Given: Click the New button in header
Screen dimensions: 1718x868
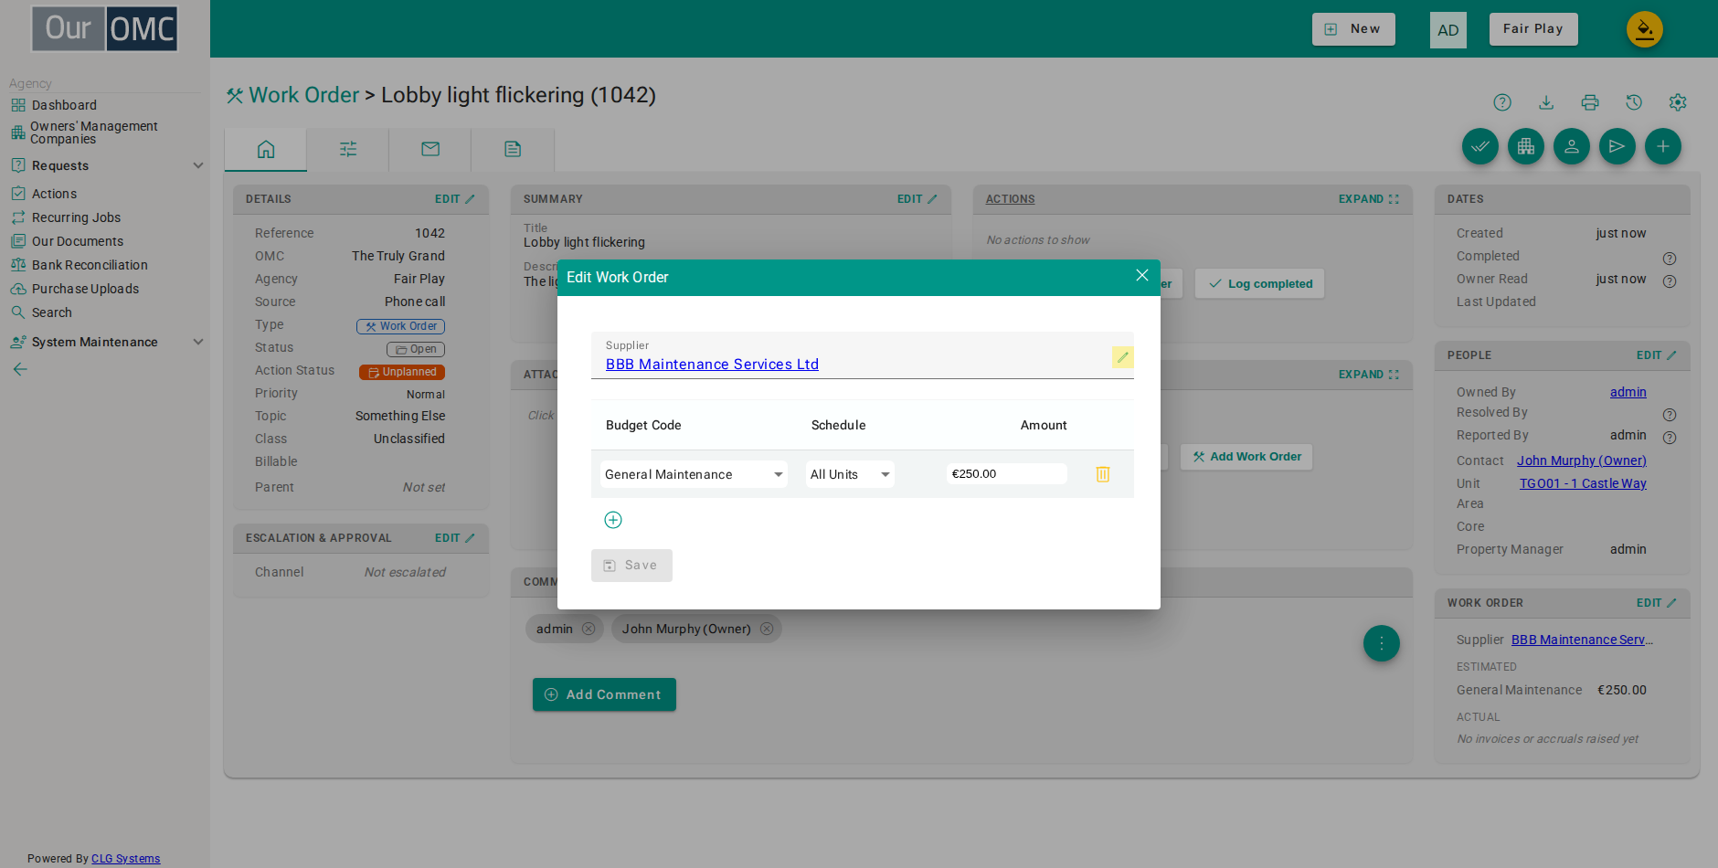Looking at the screenshot, I should coord(1353,29).
